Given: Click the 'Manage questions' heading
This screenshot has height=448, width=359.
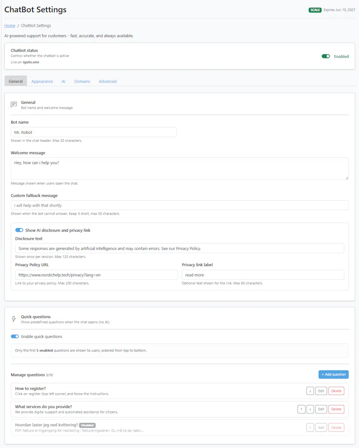Looking at the screenshot, I should click(28, 374).
